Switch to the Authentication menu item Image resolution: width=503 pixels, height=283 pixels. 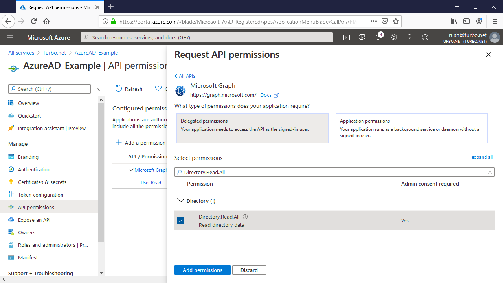[34, 169]
